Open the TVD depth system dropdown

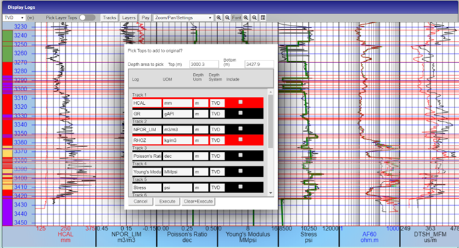pyautogui.click(x=13, y=17)
